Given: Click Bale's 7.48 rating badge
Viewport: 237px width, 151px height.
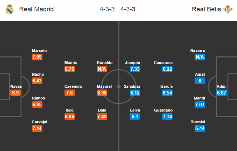Looking at the screenshot, I should [102, 117].
